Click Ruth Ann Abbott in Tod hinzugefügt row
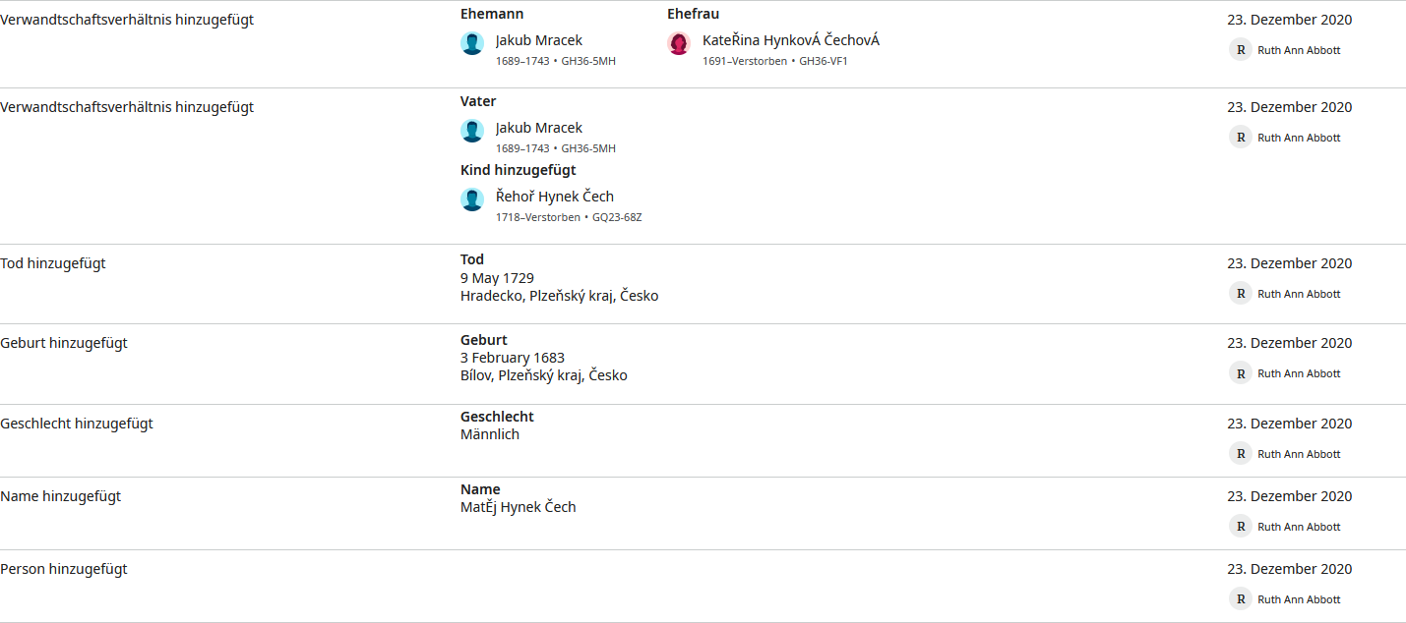1406x623 pixels. click(x=1299, y=294)
